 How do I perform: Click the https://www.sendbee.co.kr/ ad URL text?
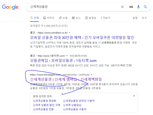click(53, 33)
